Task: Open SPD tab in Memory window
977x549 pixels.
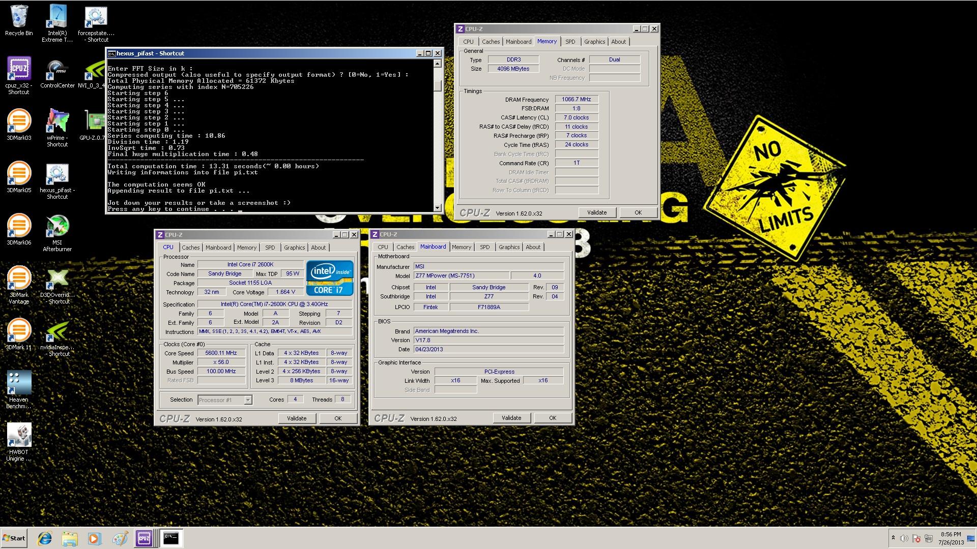Action: click(570, 42)
